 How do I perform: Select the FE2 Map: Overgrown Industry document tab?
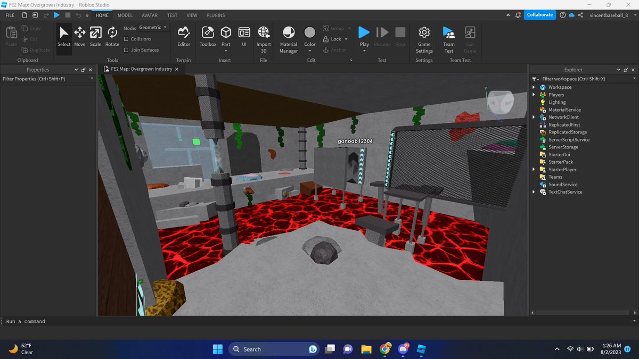tap(141, 69)
